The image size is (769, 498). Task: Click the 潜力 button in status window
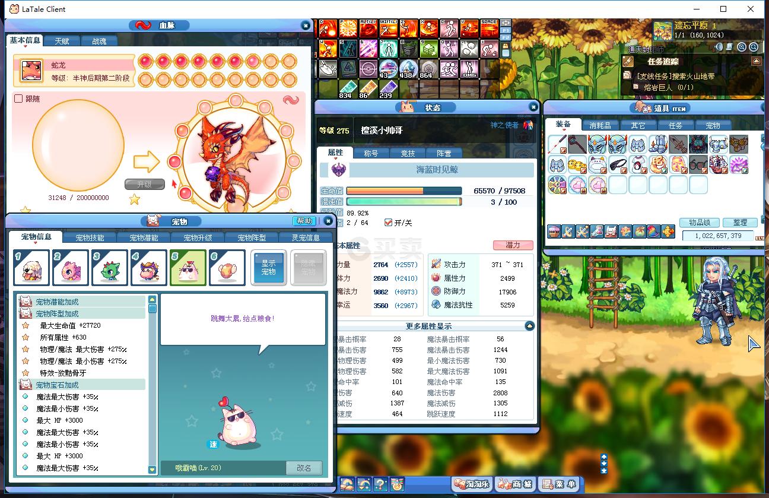pos(513,245)
